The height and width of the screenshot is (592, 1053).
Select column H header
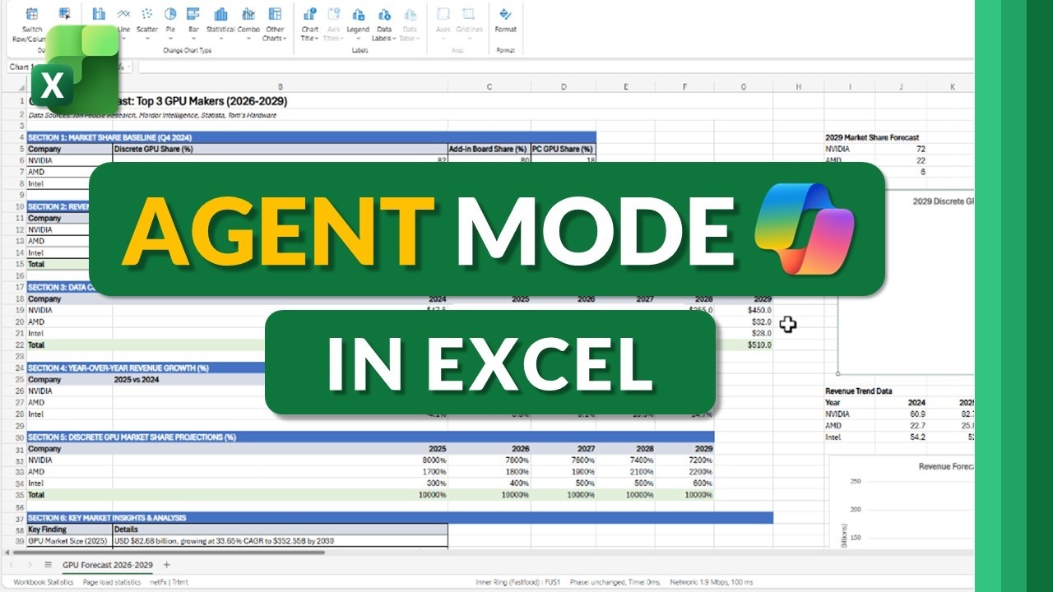click(799, 86)
